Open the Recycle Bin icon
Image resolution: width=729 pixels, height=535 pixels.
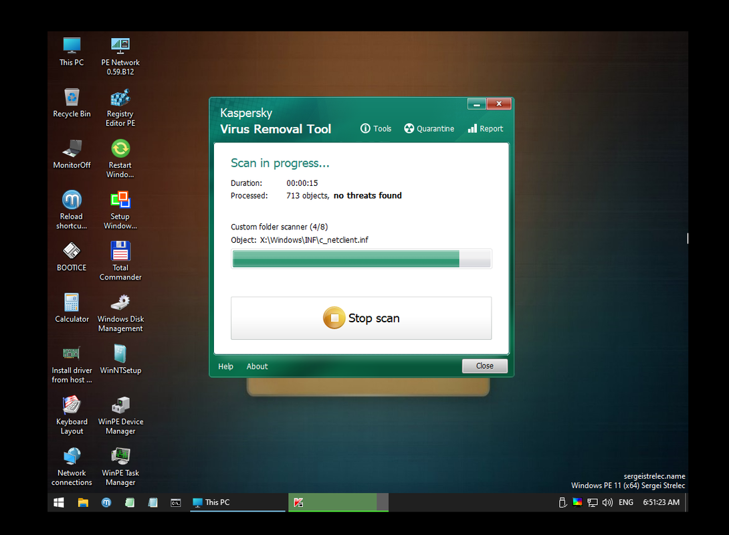[x=72, y=103]
